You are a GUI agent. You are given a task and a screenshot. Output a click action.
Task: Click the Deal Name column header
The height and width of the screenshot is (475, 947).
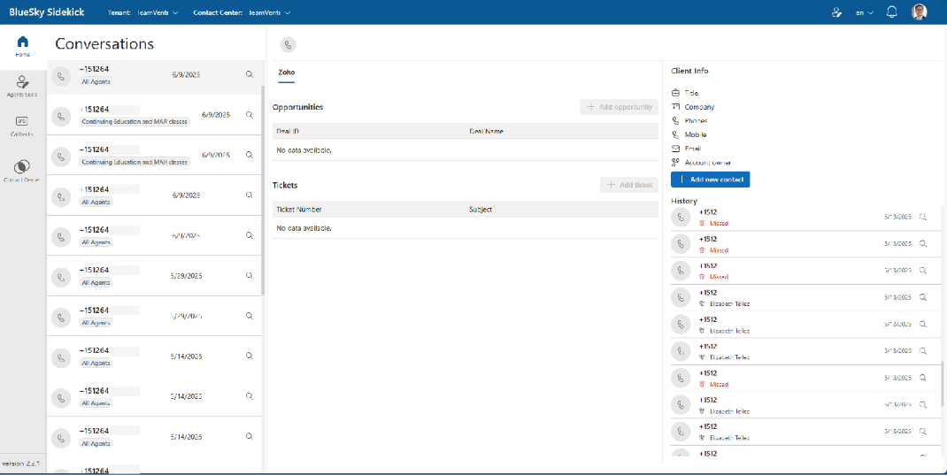486,131
